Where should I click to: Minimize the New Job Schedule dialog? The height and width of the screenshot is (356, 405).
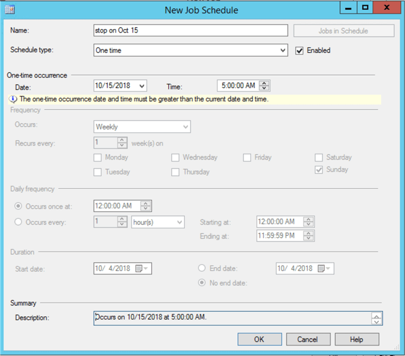[347, 8]
